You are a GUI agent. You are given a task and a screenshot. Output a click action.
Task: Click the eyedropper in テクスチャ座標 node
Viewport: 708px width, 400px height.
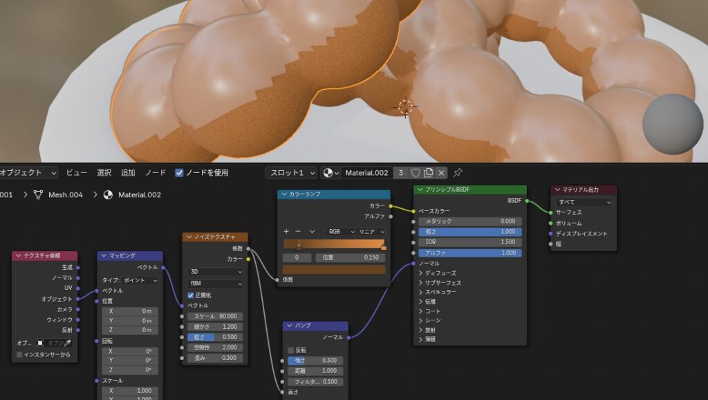(x=67, y=343)
